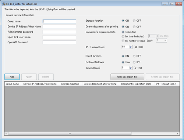Screen dimensions: 184x140
Task: Focus the Open API User Name field
Action: point(59,37)
